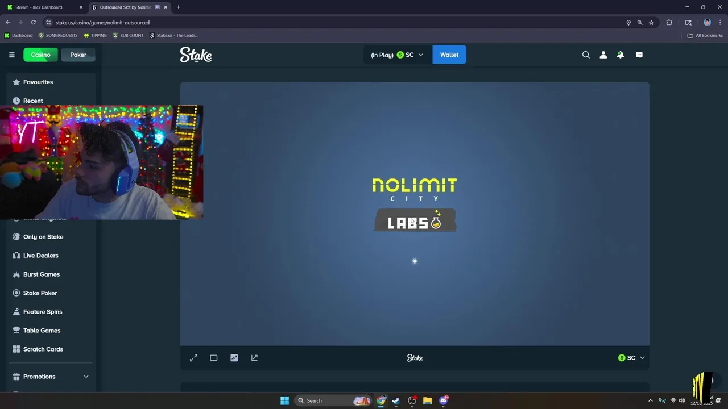
Task: Click the taskbar Search box
Action: 334,400
